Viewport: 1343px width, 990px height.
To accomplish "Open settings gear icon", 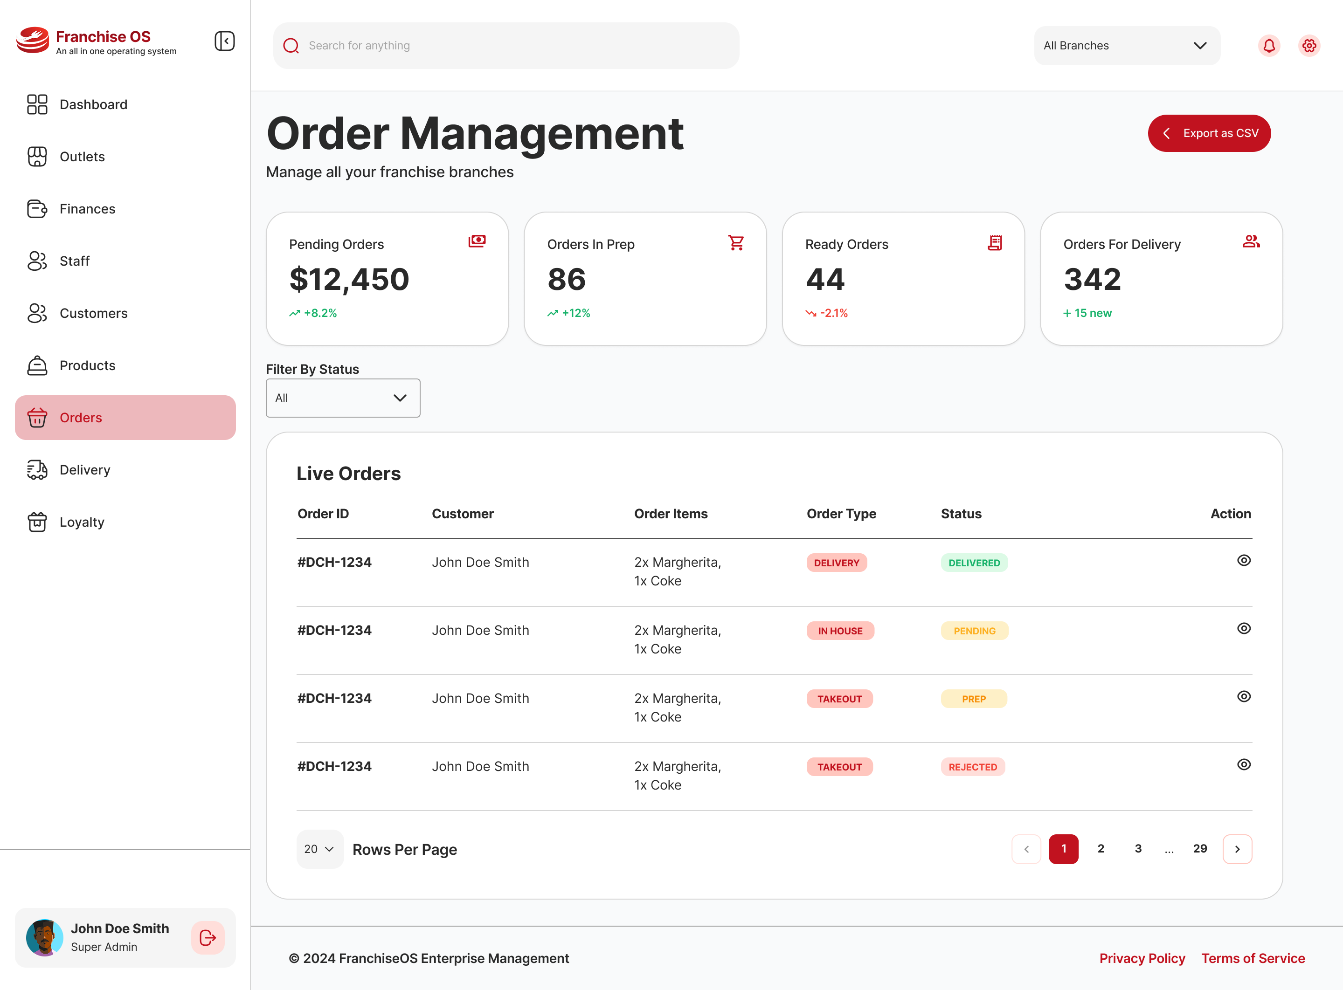I will pyautogui.click(x=1309, y=46).
